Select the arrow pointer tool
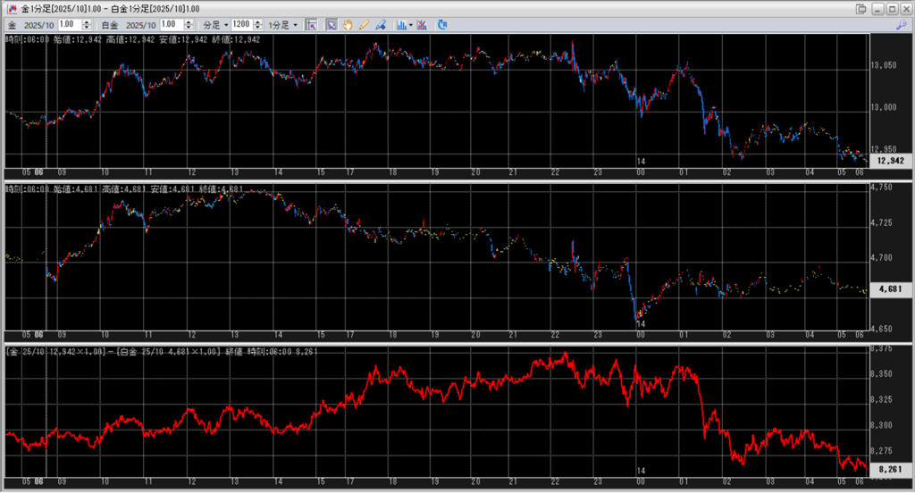915x493 pixels. [331, 24]
